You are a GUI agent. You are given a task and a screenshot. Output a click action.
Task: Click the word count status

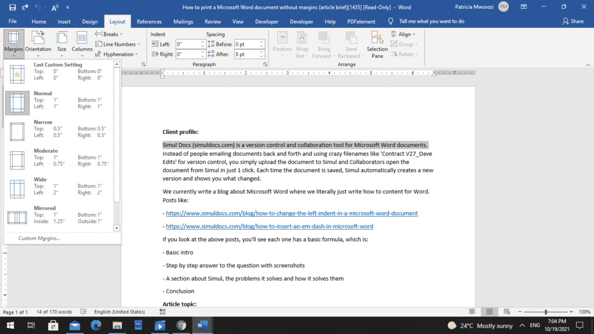[54, 311]
